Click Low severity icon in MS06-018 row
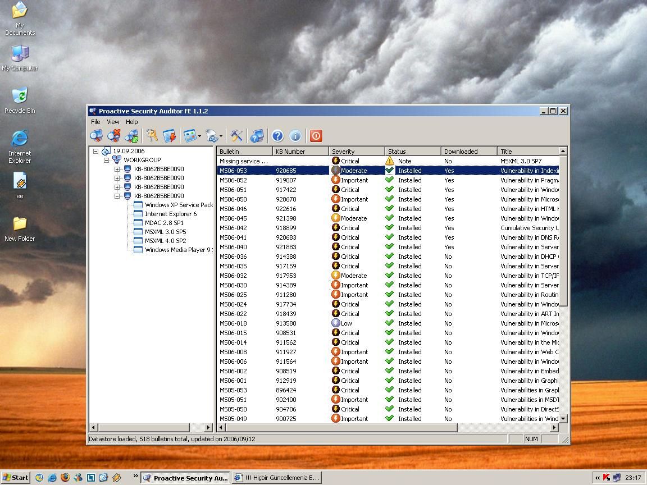 tap(336, 323)
